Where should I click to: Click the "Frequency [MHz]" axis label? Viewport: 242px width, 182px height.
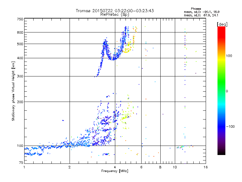pos(115,171)
